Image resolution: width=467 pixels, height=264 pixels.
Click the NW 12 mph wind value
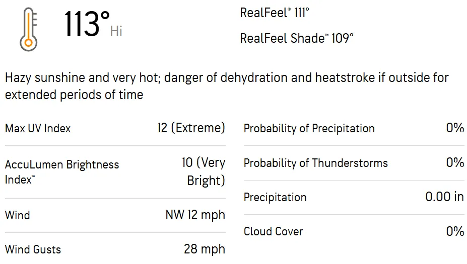pyautogui.click(x=195, y=215)
